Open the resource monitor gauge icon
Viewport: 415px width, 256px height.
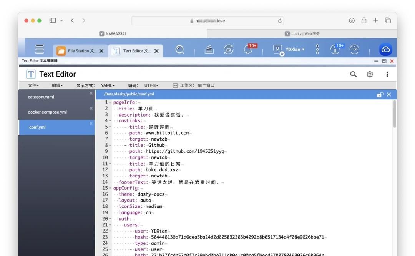pyautogui.click(x=354, y=49)
